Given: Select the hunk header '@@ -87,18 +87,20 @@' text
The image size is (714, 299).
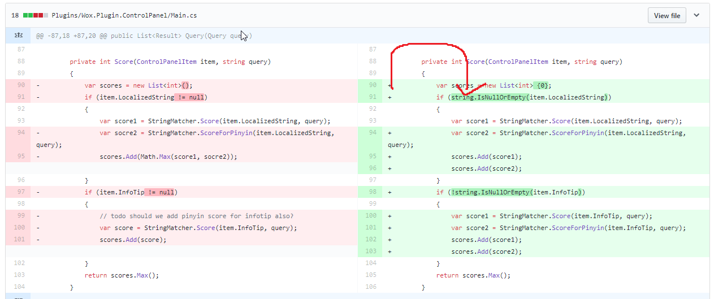Looking at the screenshot, I should pos(72,36).
